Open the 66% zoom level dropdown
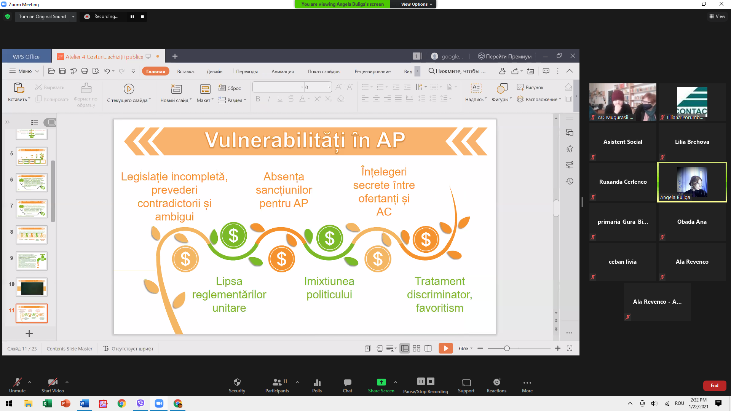 (x=466, y=348)
